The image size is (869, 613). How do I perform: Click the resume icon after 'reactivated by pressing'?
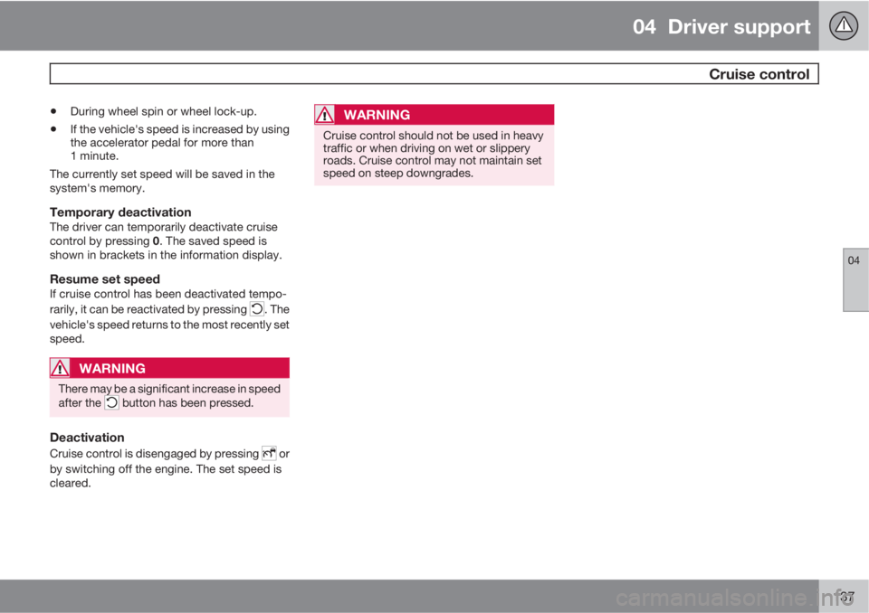pyautogui.click(x=257, y=308)
